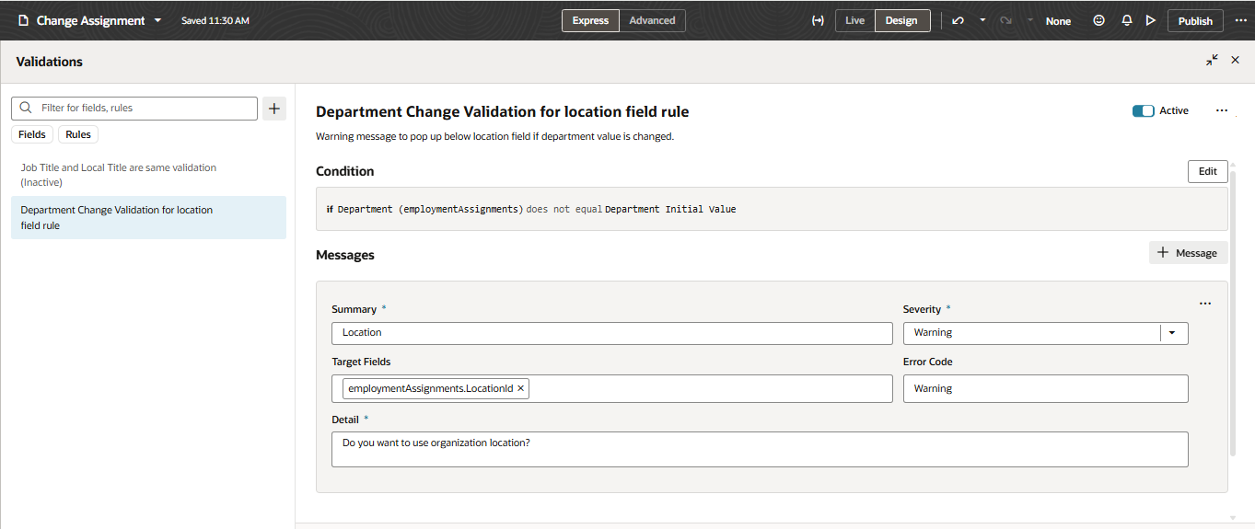Collapse the Validations panel with arrows icon
The height and width of the screenshot is (529, 1255).
[1212, 60]
